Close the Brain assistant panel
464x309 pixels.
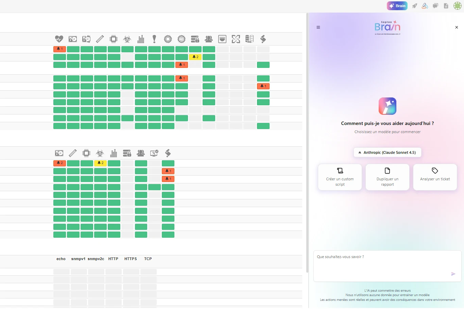click(457, 28)
